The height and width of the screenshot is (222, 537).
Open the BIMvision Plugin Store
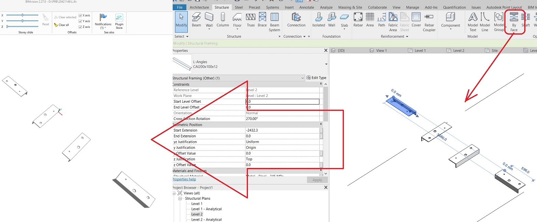point(119,21)
